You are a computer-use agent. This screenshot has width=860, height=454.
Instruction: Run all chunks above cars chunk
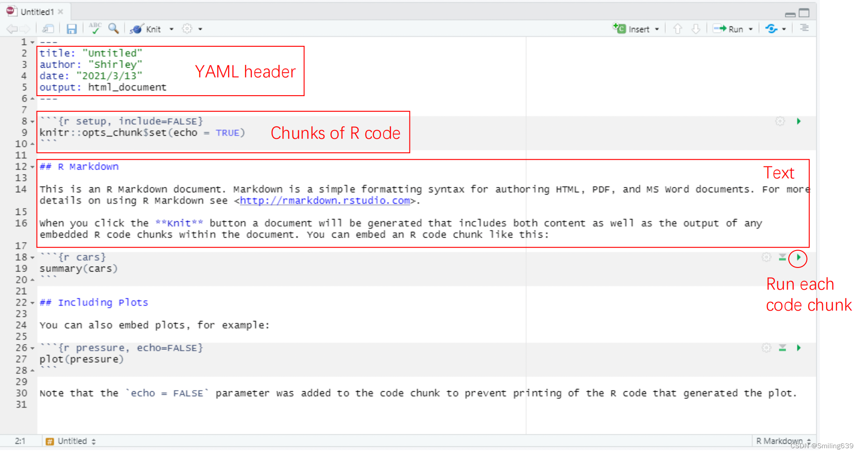pos(782,257)
